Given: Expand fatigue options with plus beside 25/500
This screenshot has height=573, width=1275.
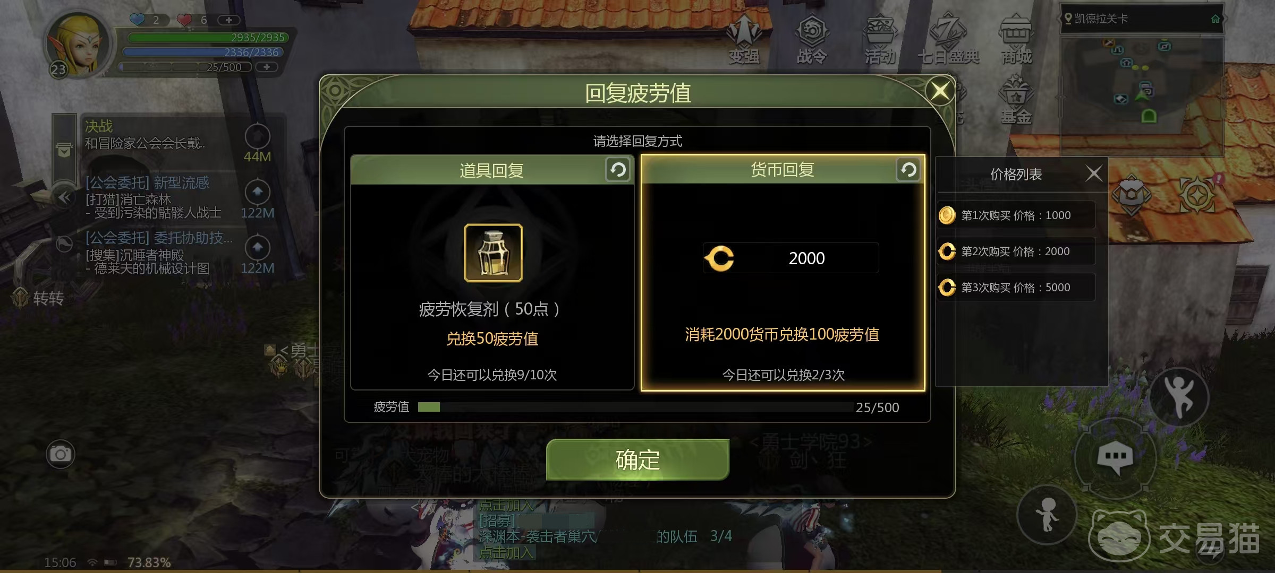Looking at the screenshot, I should 267,67.
